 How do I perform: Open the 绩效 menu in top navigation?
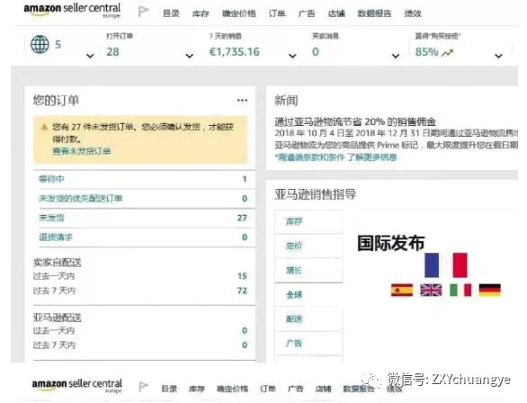[x=413, y=13]
